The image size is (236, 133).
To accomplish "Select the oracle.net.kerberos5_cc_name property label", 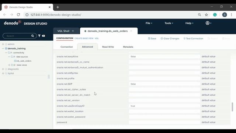I will [73, 62].
